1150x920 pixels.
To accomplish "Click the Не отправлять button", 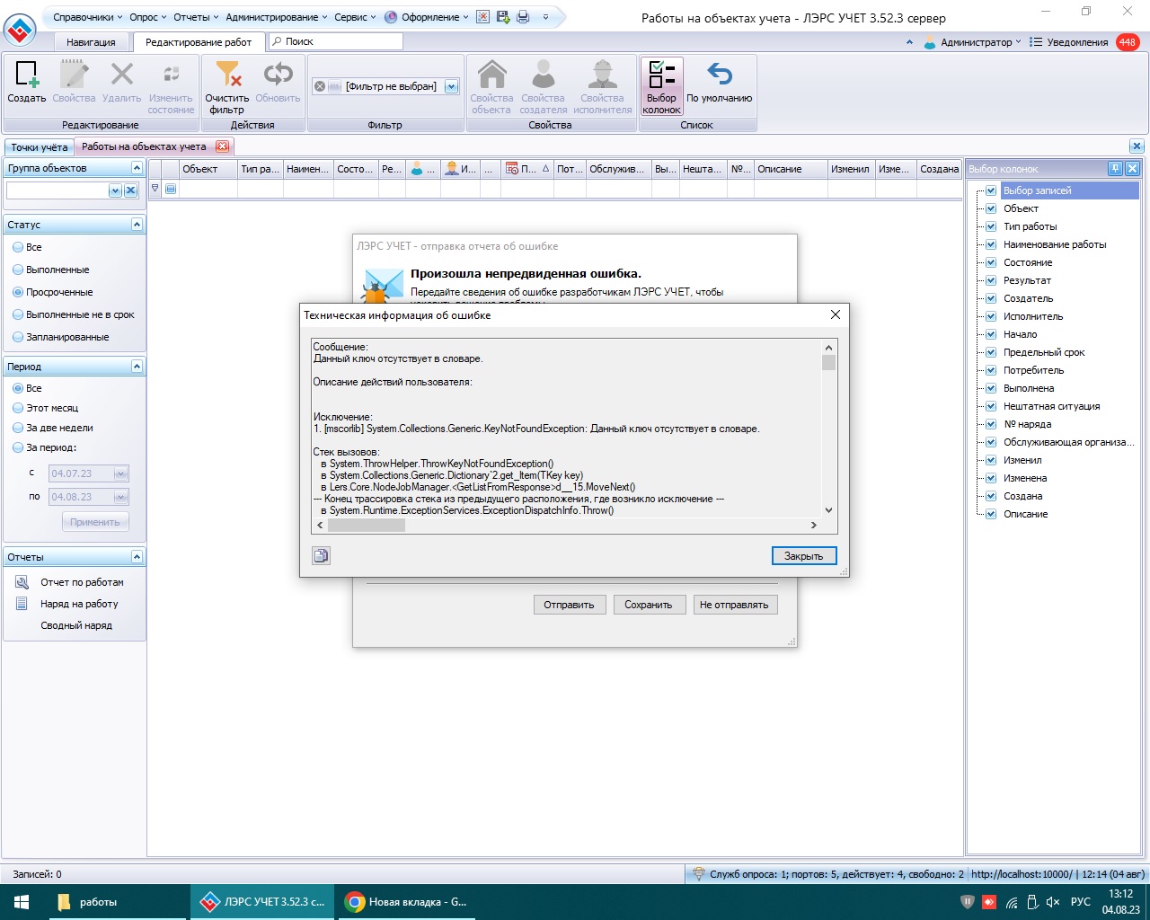I will [x=734, y=605].
